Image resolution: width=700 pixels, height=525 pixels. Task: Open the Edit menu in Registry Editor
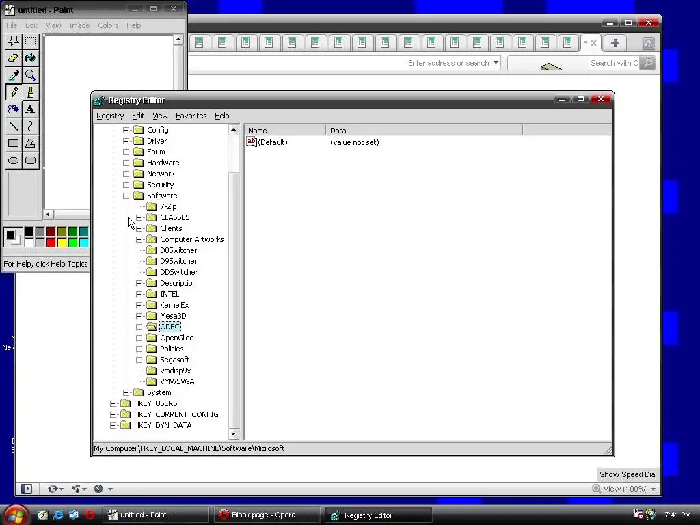(138, 116)
